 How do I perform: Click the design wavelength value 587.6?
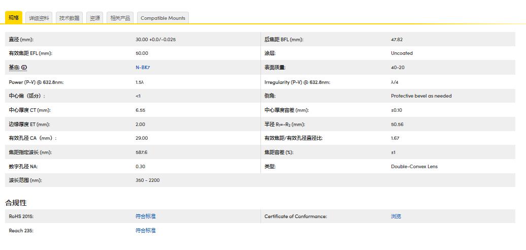[x=142, y=152]
